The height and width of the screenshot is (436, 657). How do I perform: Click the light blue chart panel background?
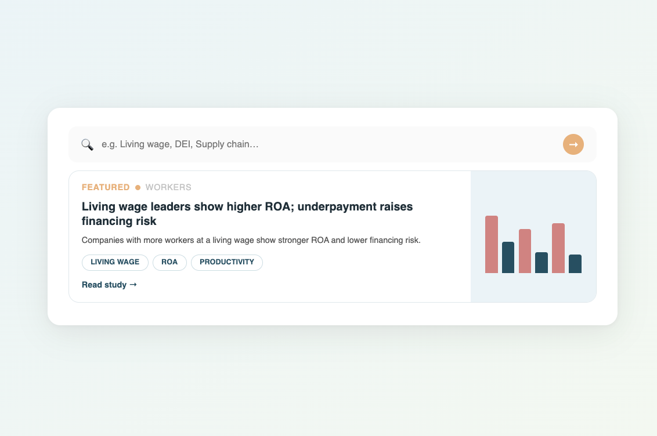point(533,191)
